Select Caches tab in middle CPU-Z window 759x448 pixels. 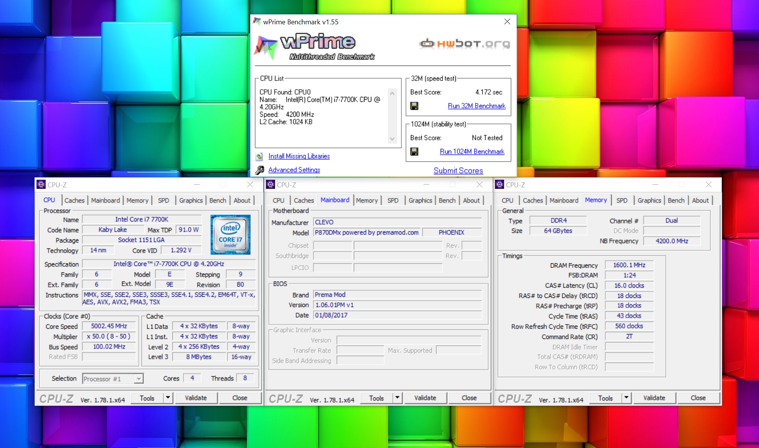click(304, 200)
